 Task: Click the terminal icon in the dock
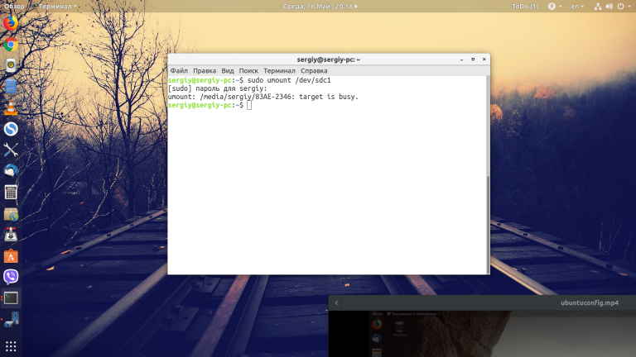click(11, 298)
